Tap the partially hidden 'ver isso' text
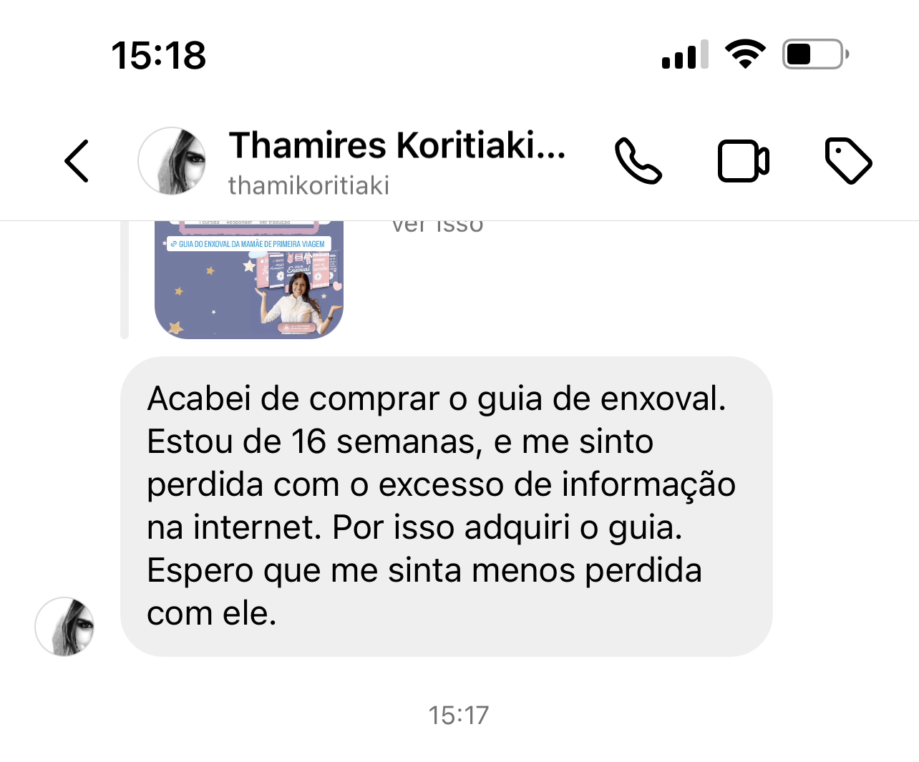Image resolution: width=919 pixels, height=762 pixels. 437,225
